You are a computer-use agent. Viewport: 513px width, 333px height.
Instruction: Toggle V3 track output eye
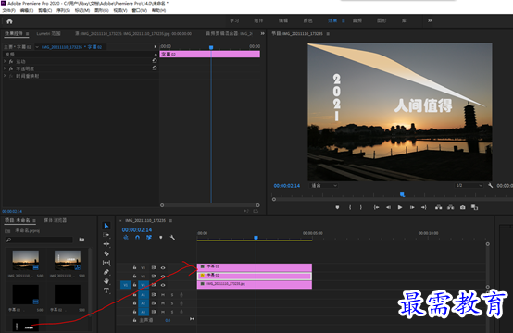163,268
